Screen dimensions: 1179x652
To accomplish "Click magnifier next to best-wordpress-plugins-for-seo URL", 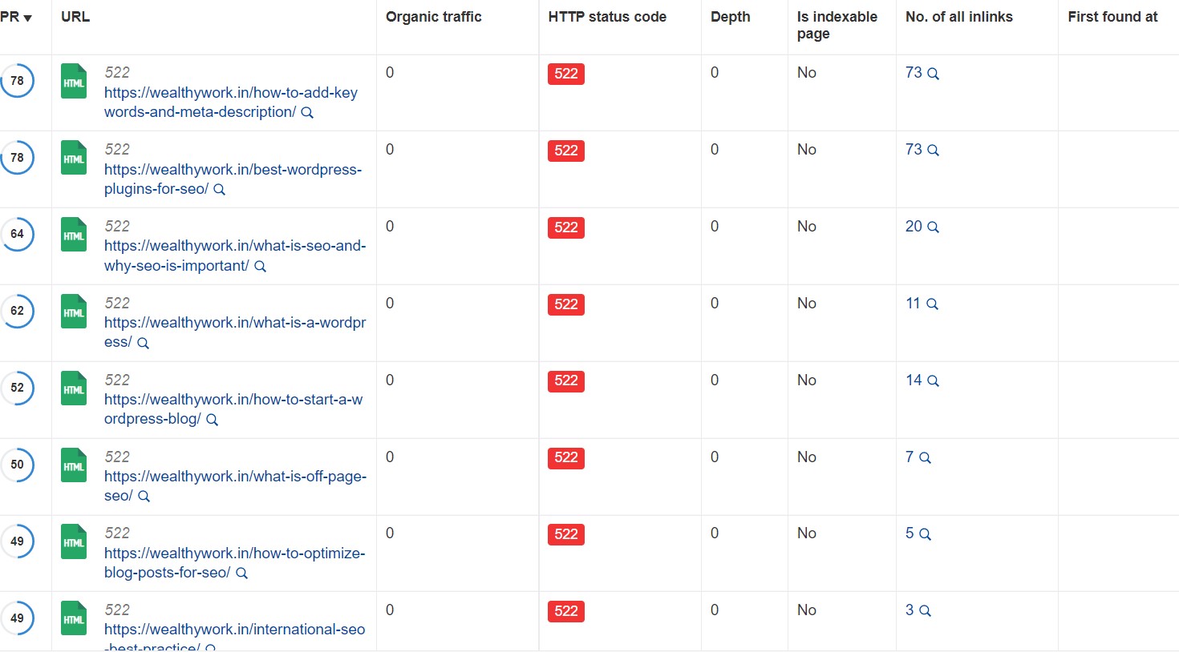I will click(219, 190).
